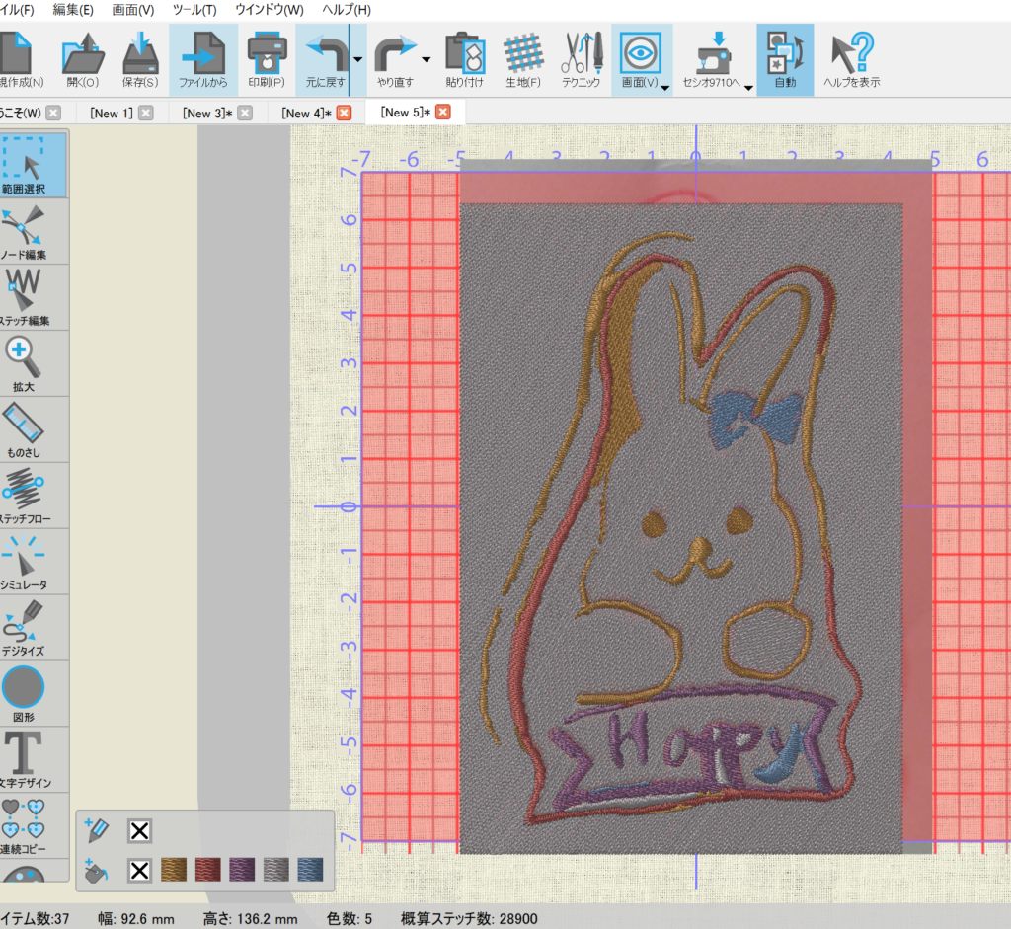Click the 印刷(P) print button
Image resolution: width=1011 pixels, height=929 pixels.
[x=266, y=59]
